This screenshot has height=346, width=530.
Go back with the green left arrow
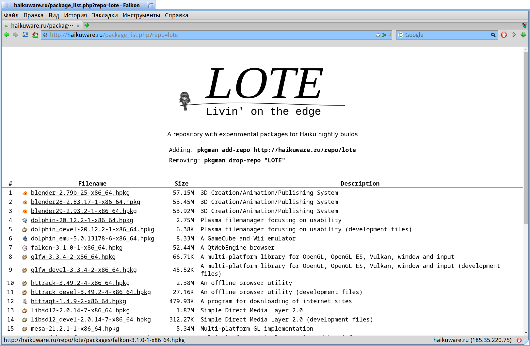pos(7,35)
